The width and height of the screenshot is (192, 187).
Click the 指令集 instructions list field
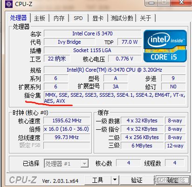tap(115, 98)
